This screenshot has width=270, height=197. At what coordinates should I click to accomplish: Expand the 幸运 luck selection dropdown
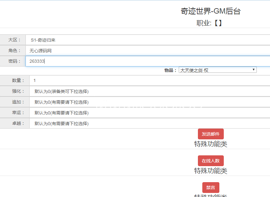point(149,113)
